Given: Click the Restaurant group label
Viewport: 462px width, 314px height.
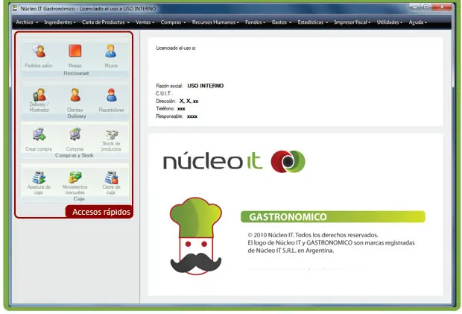Looking at the screenshot, I should point(76,73).
